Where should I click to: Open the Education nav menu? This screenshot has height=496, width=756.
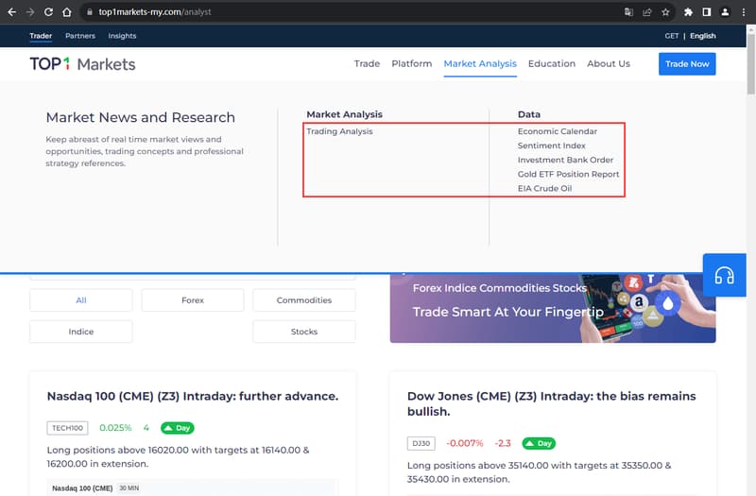tap(552, 63)
